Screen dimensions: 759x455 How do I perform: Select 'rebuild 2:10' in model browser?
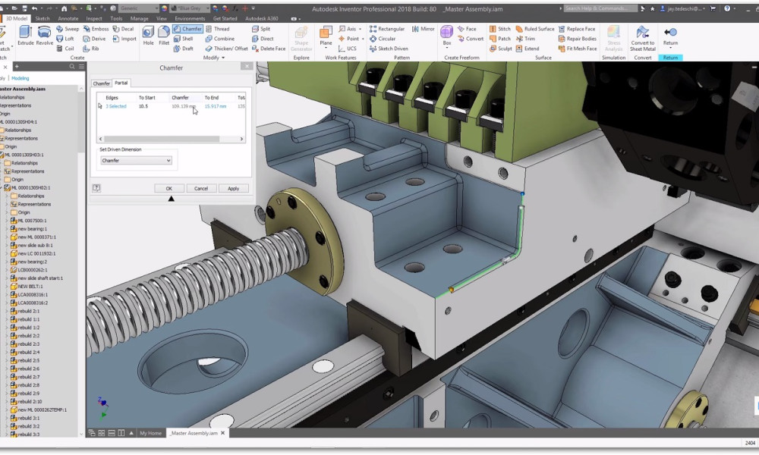click(30, 401)
